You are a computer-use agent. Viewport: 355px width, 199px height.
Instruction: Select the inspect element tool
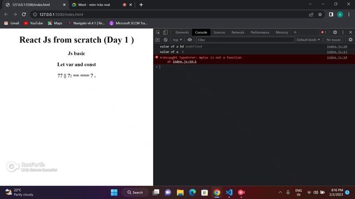point(158,33)
